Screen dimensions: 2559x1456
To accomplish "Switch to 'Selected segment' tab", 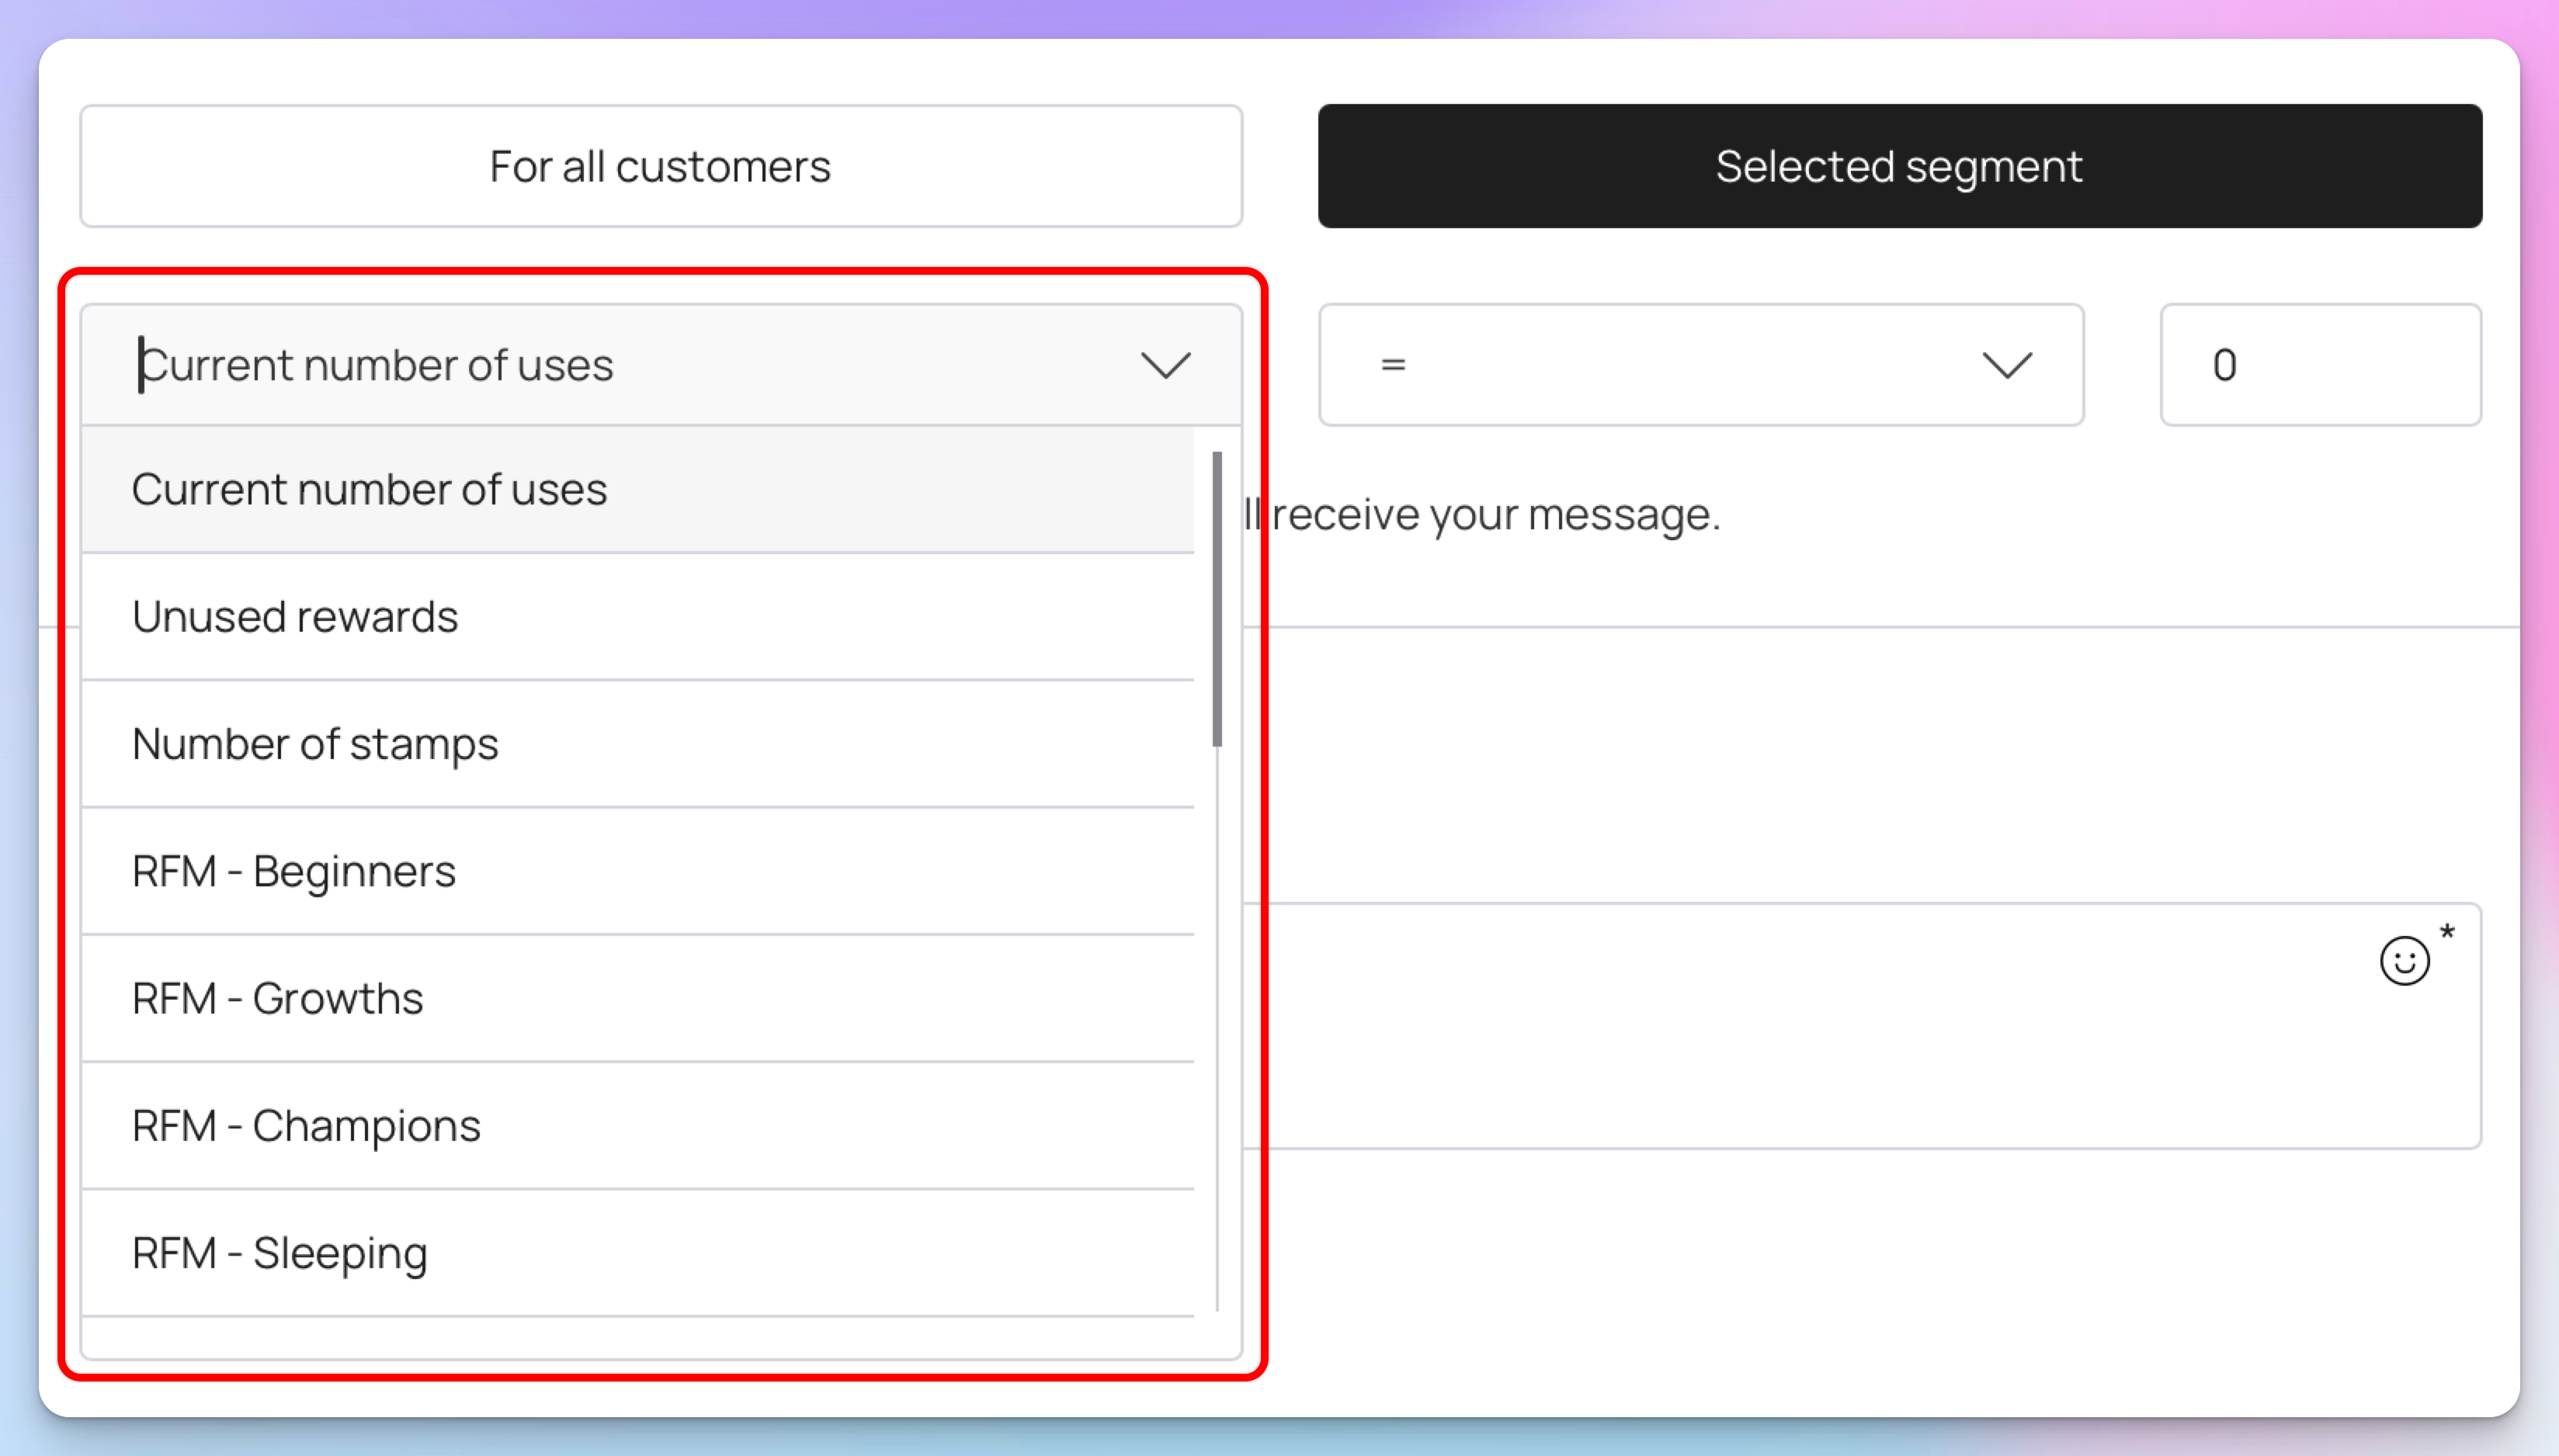I will [x=1899, y=166].
